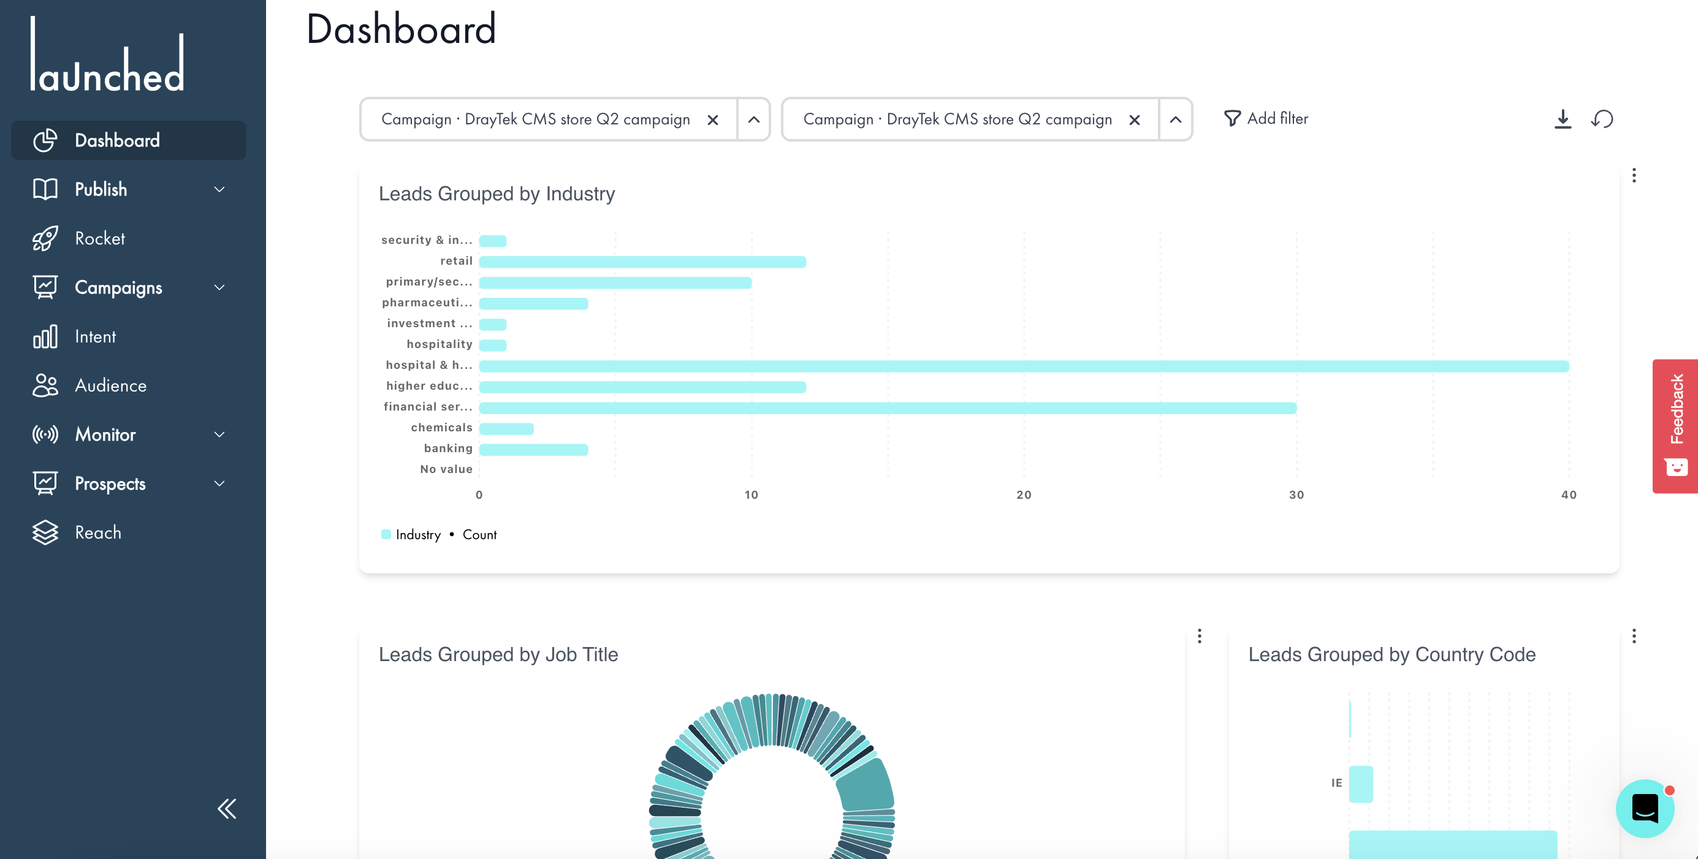Click the Audience people icon

pos(45,385)
